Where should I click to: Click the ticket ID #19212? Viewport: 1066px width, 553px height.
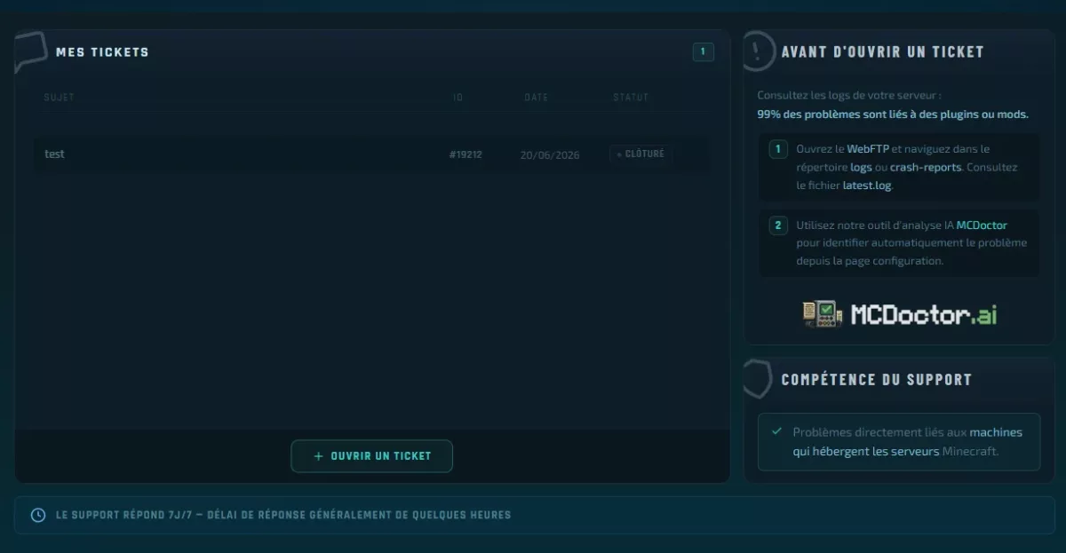click(x=465, y=154)
